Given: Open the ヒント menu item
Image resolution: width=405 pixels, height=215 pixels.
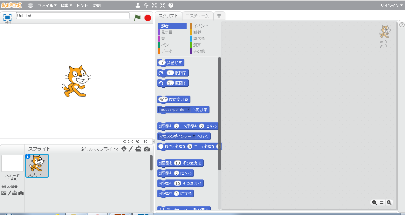Looking at the screenshot, I should coord(83,5).
